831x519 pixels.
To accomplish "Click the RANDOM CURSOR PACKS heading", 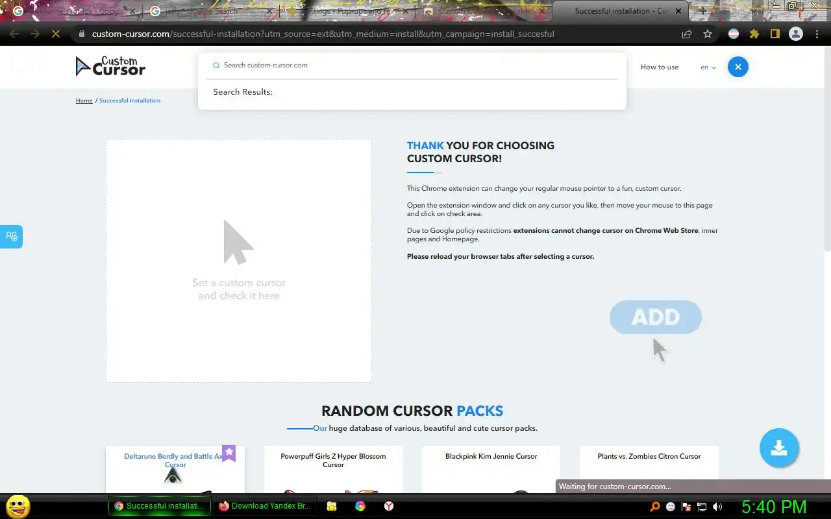I will pos(412,411).
